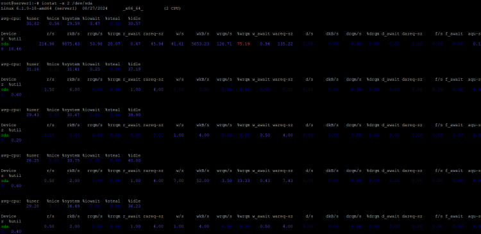The width and height of the screenshot is (481, 234).
Task: Click the %iowait value 3.47
Action: (96, 23)
